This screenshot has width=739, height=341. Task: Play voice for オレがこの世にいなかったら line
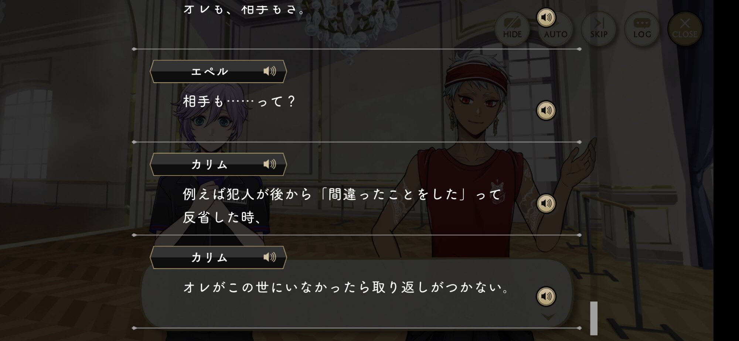[546, 296]
